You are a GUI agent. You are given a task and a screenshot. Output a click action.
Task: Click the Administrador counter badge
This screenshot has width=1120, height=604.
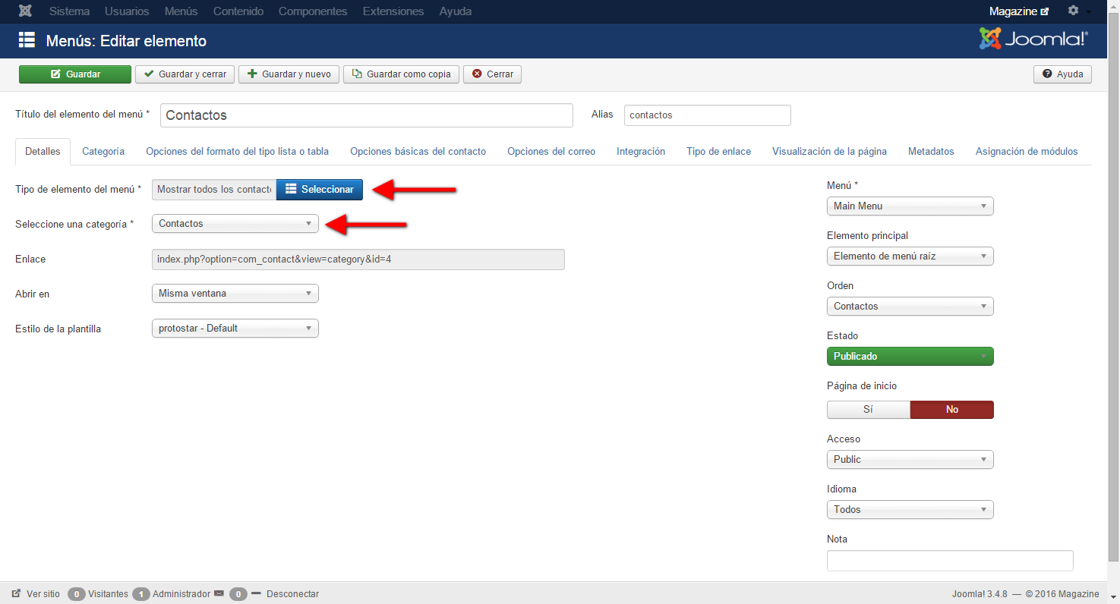[x=140, y=594]
